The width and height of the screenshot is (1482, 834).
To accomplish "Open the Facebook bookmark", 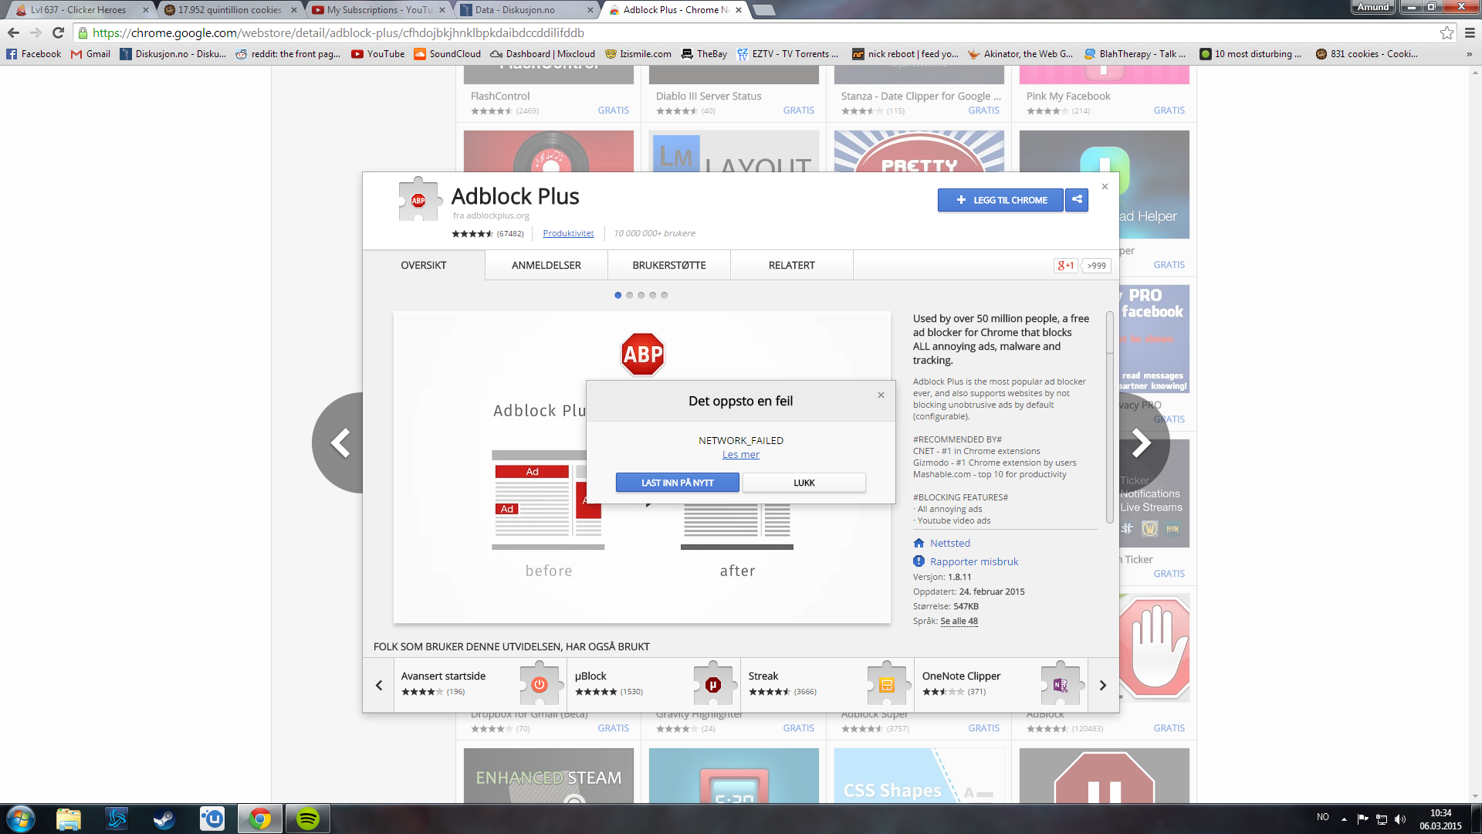I will (x=34, y=54).
